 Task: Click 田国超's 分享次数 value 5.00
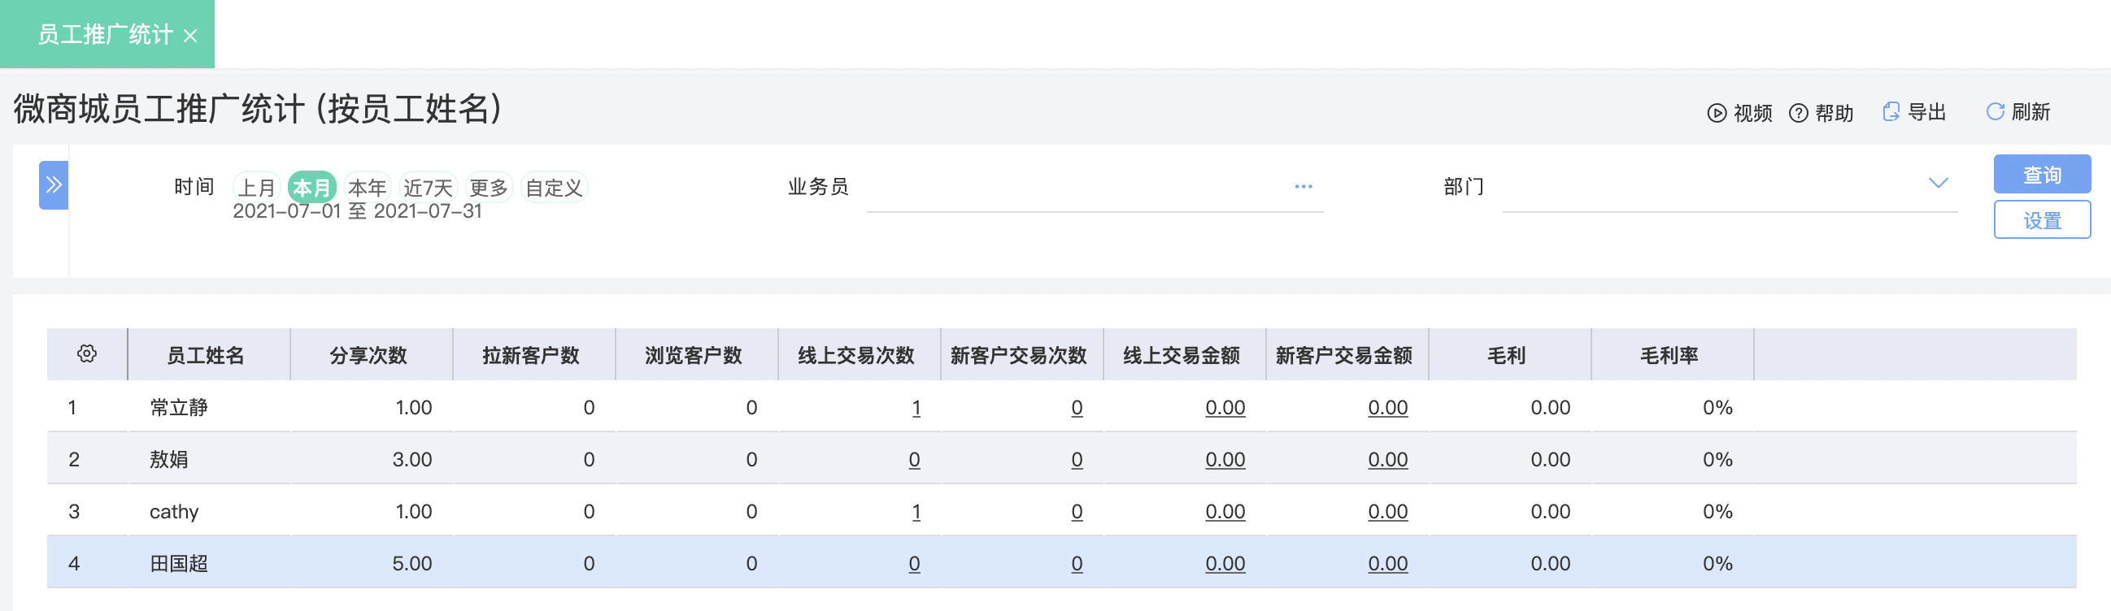pyautogui.click(x=412, y=564)
